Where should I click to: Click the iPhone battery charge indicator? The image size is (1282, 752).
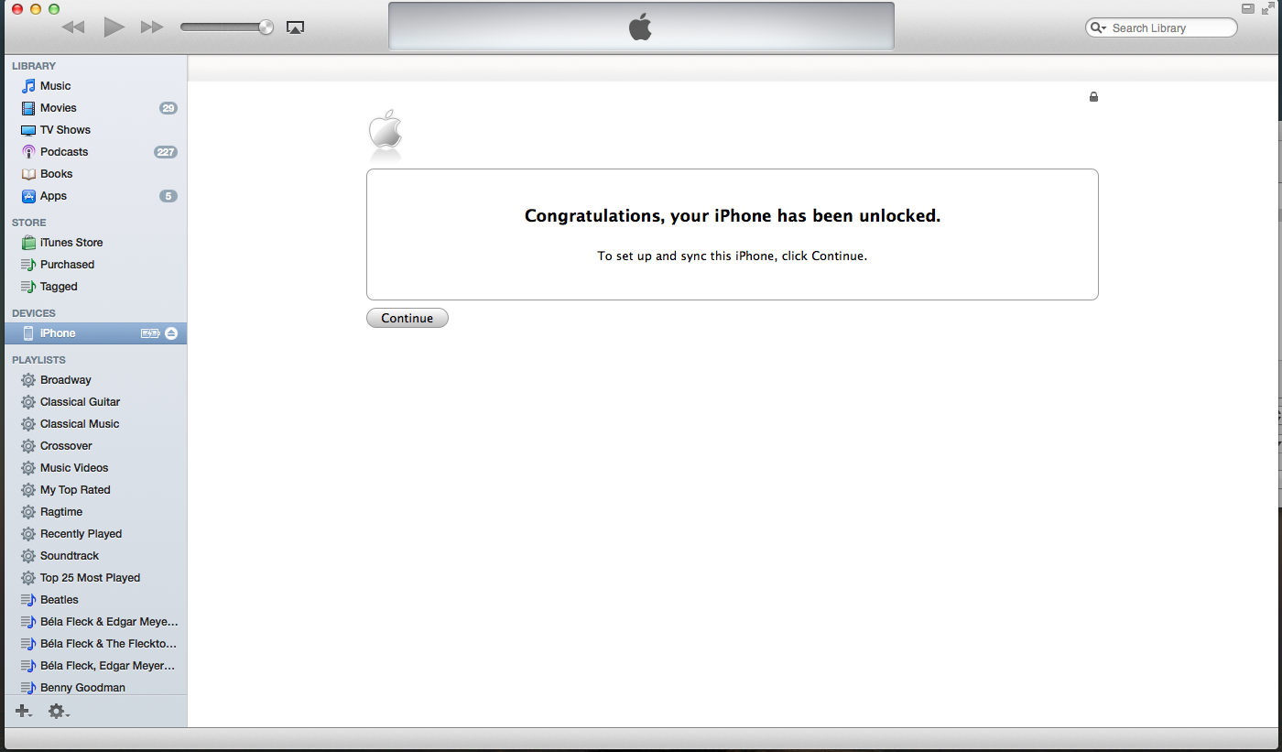tap(150, 333)
